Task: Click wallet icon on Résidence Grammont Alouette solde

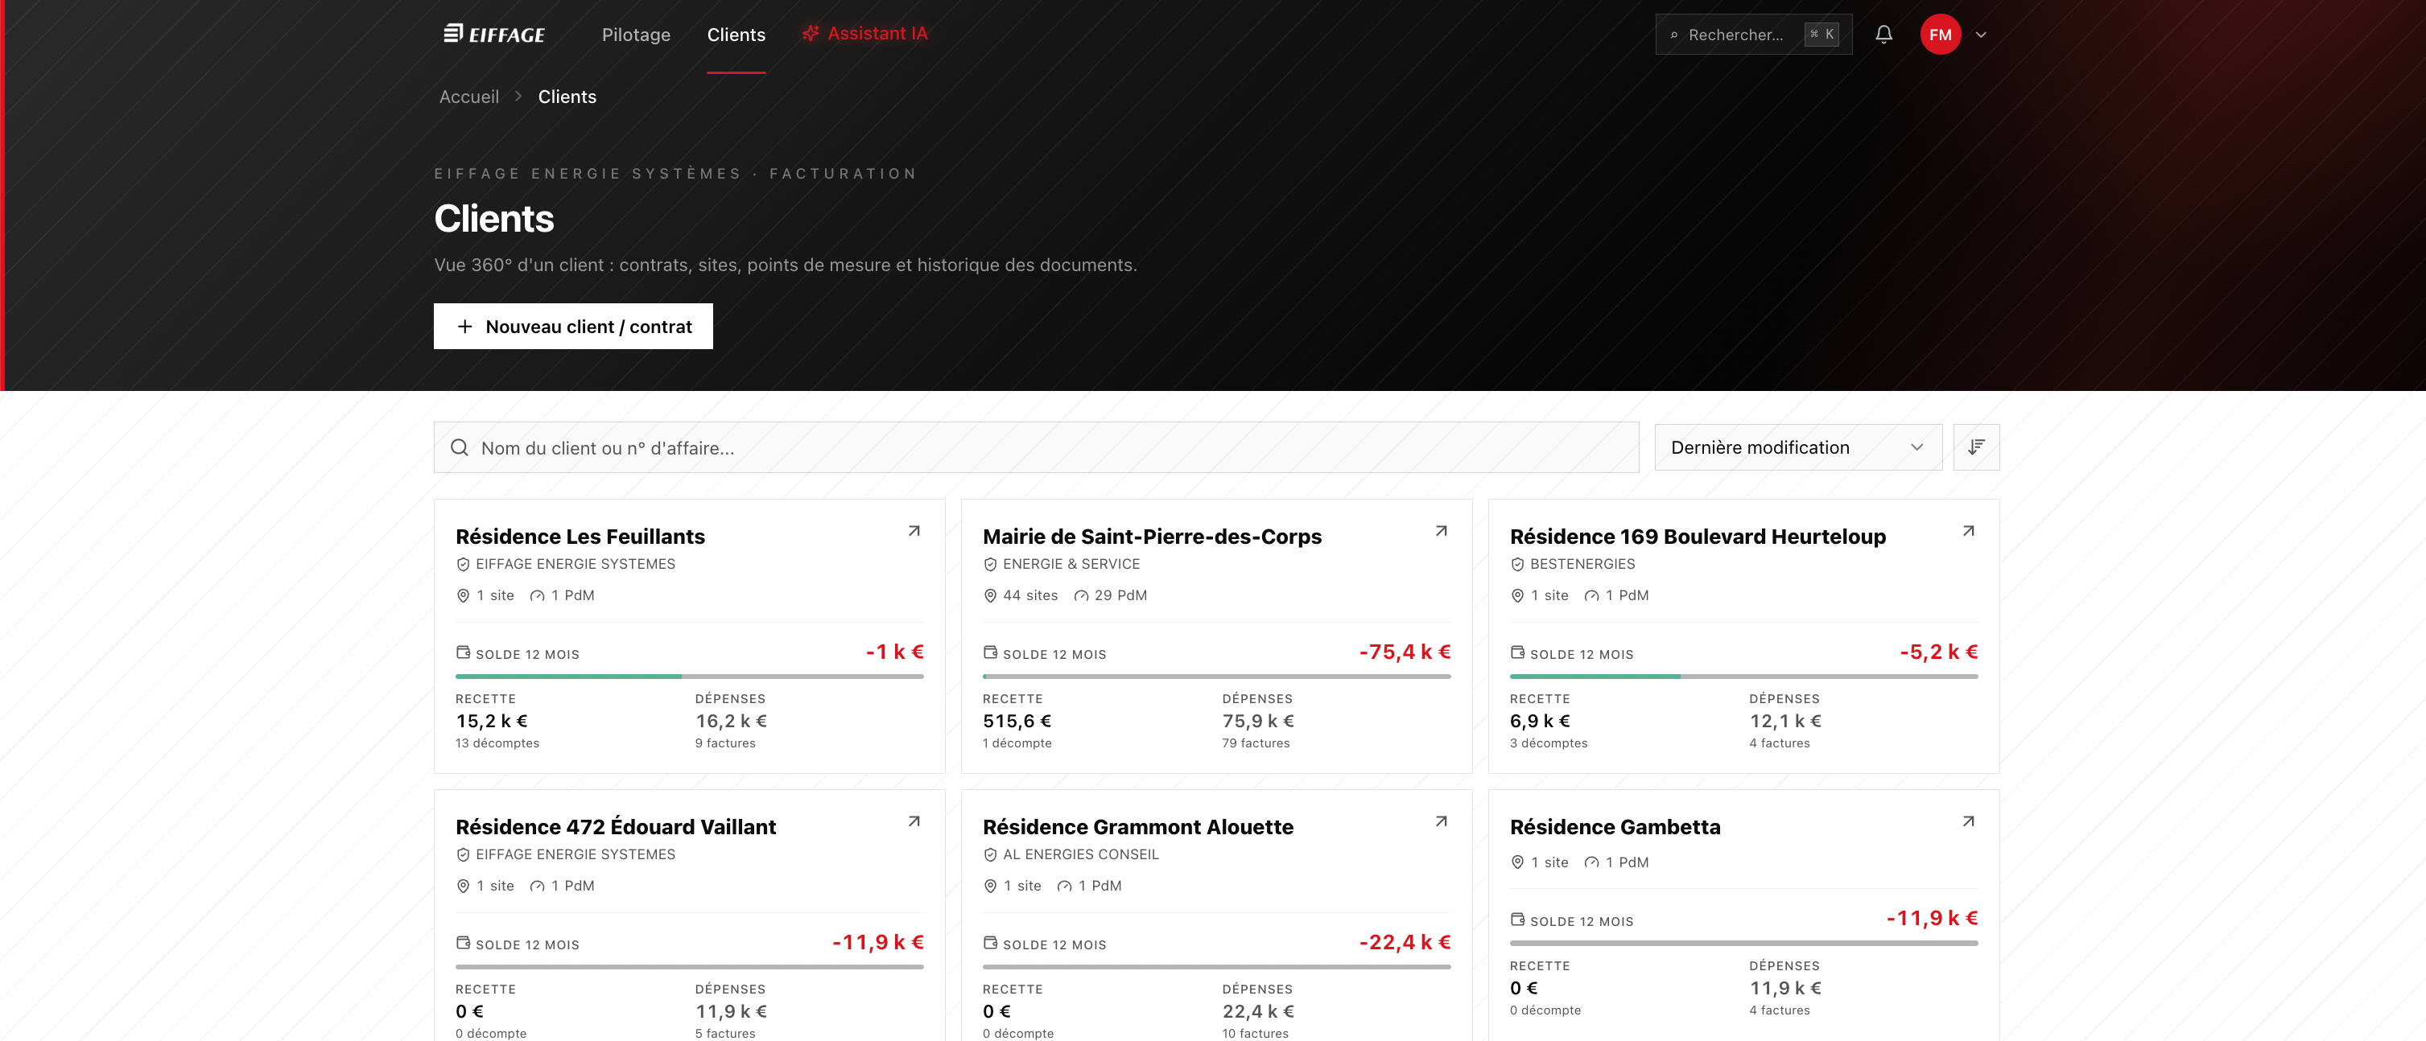Action: 990,943
